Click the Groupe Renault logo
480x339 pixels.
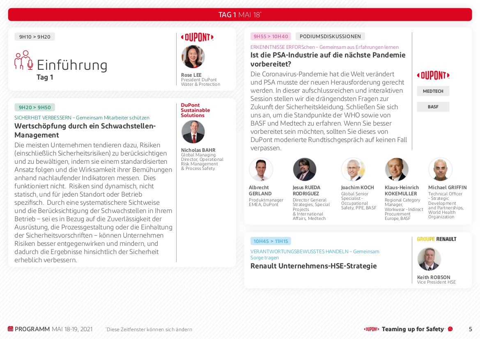pyautogui.click(x=436, y=239)
